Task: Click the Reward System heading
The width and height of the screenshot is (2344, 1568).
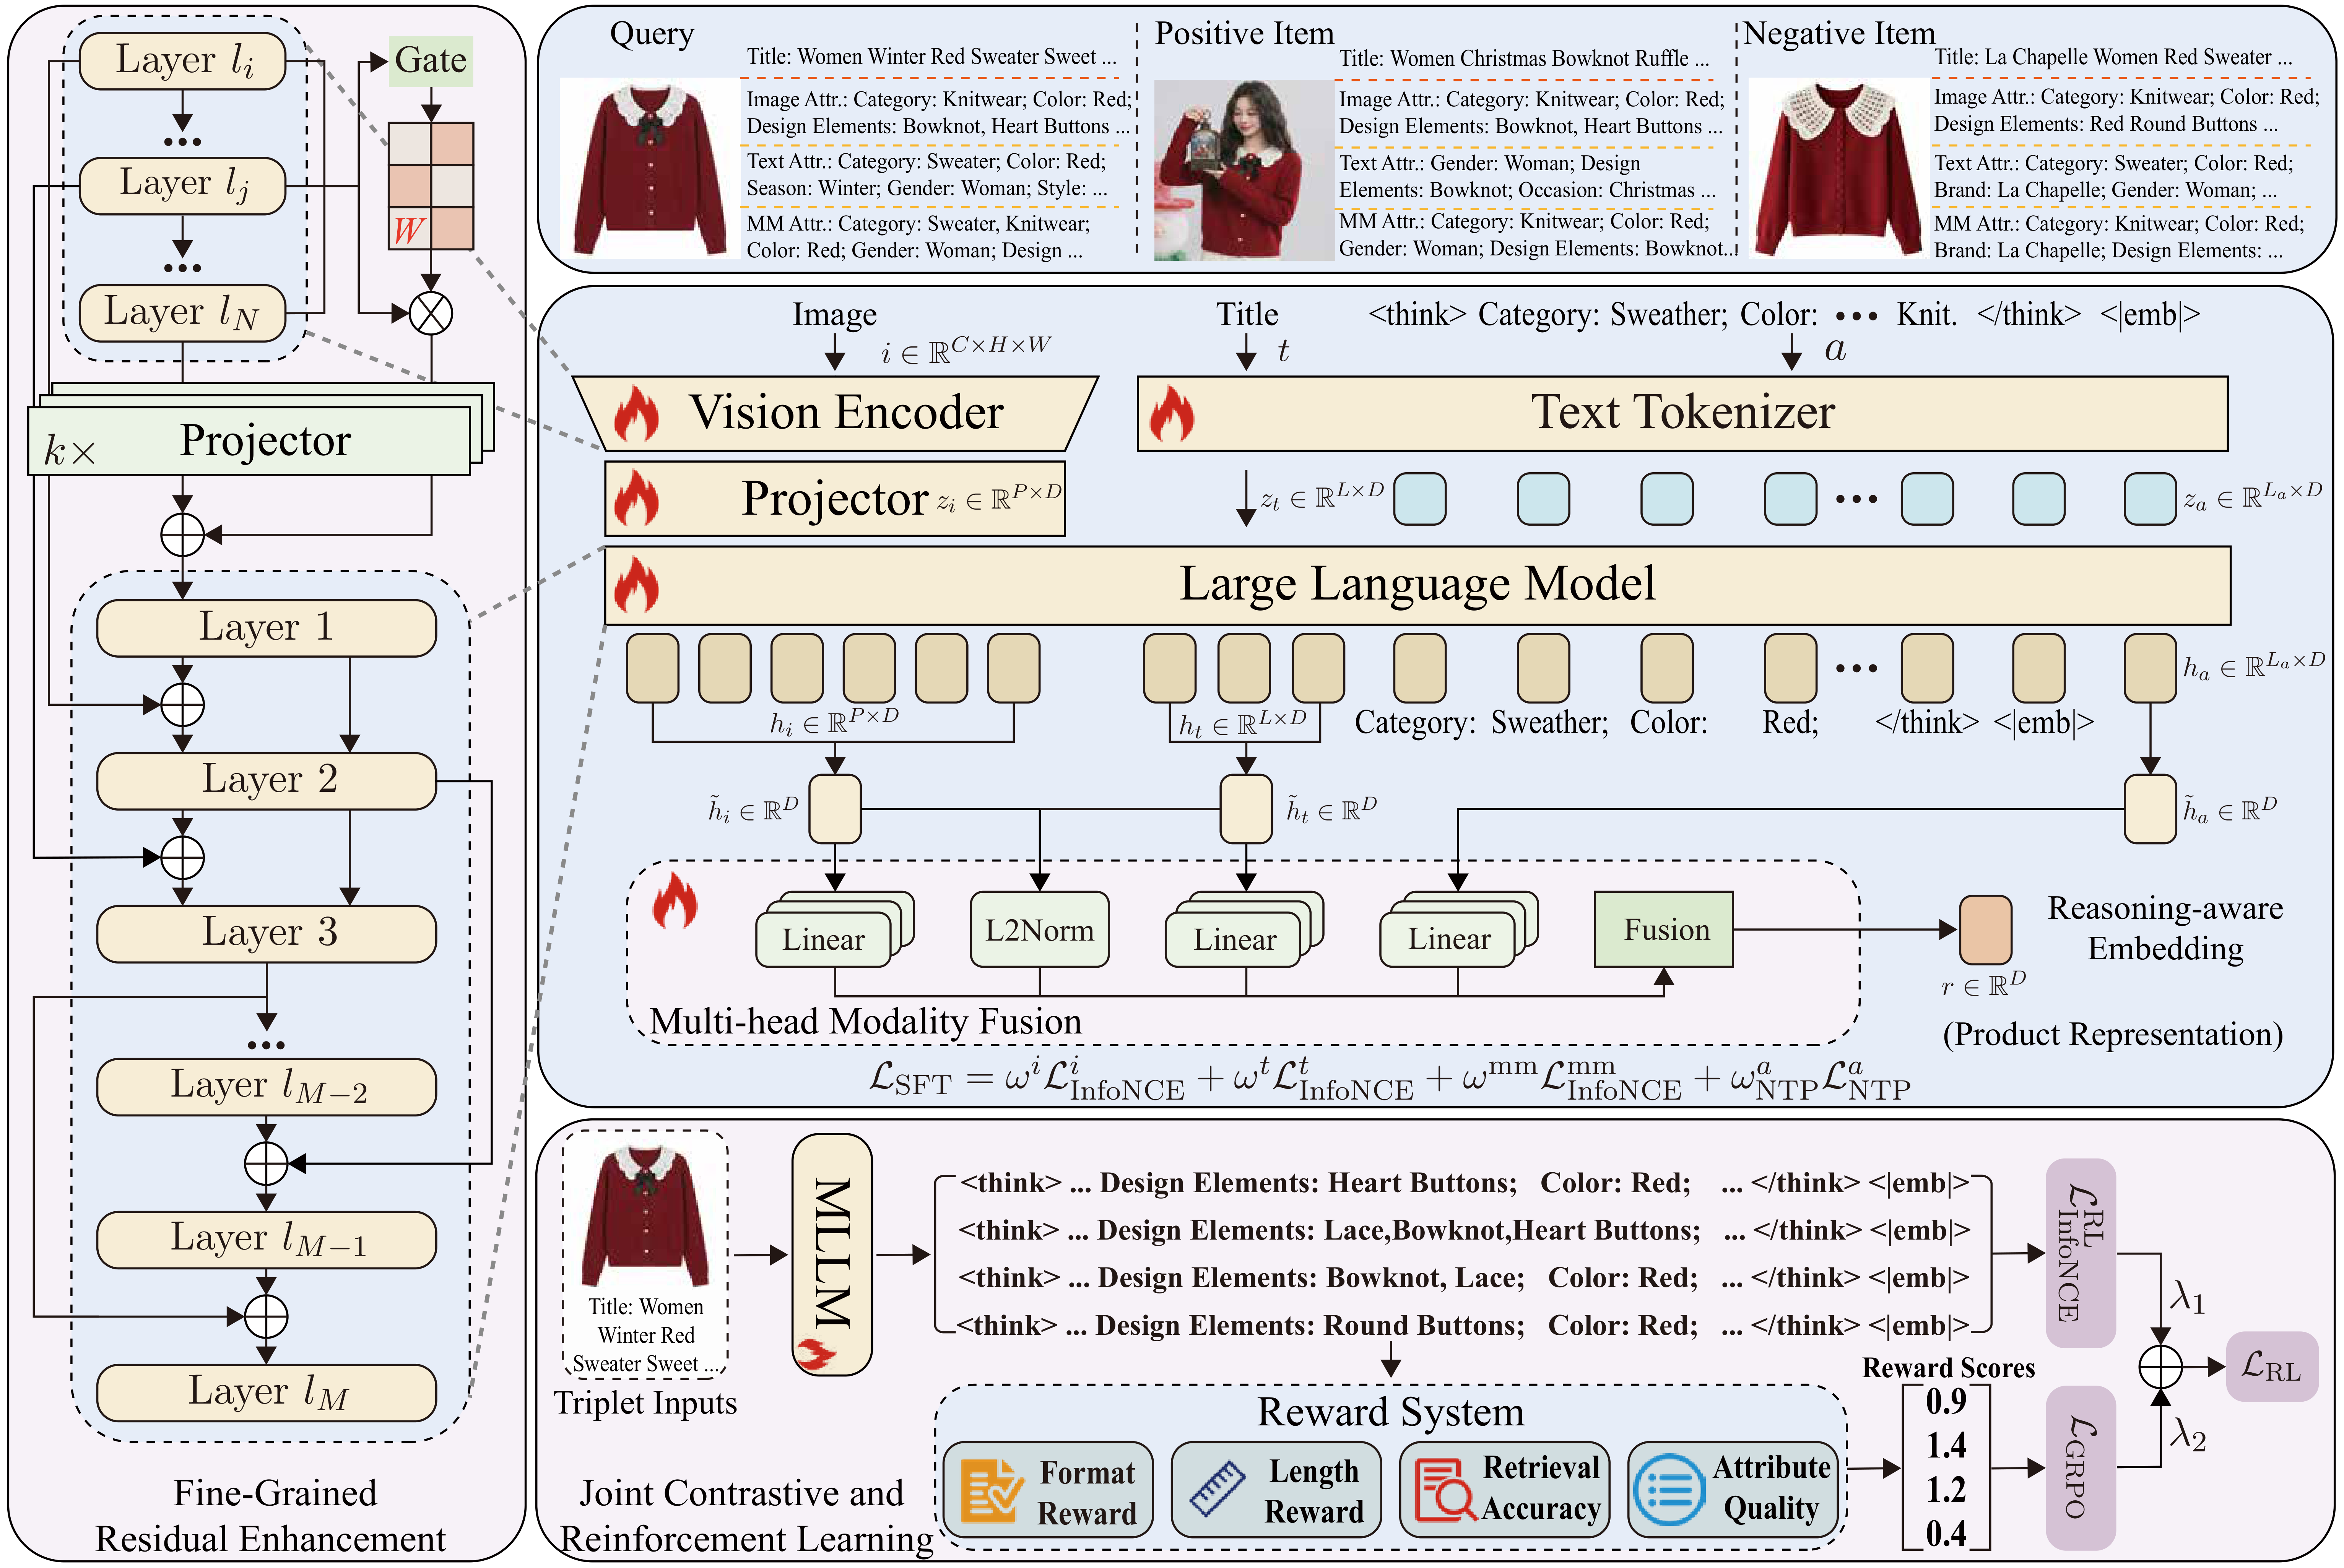Action: 1391,1412
